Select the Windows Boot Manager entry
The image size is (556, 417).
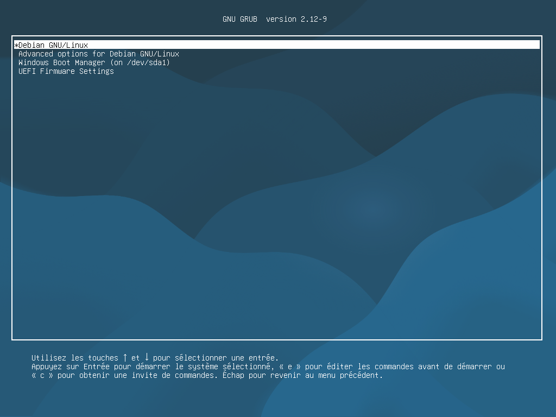[92, 62]
